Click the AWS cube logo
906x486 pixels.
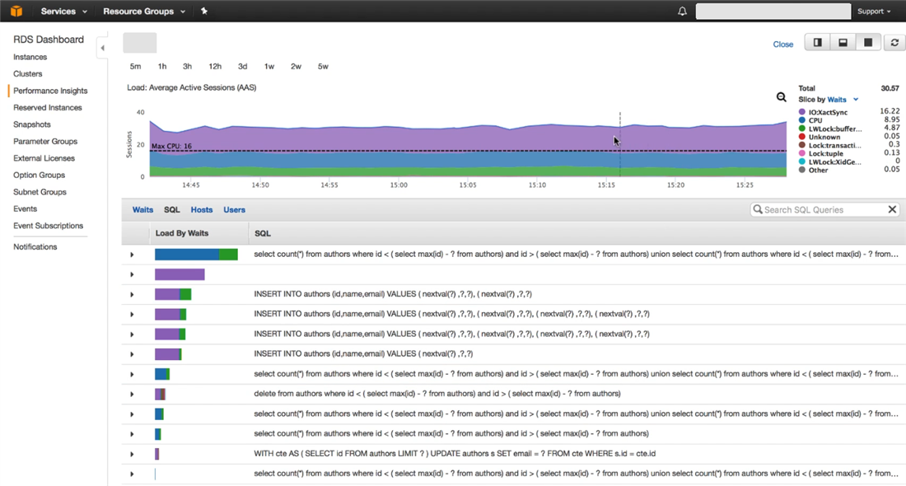[x=16, y=11]
